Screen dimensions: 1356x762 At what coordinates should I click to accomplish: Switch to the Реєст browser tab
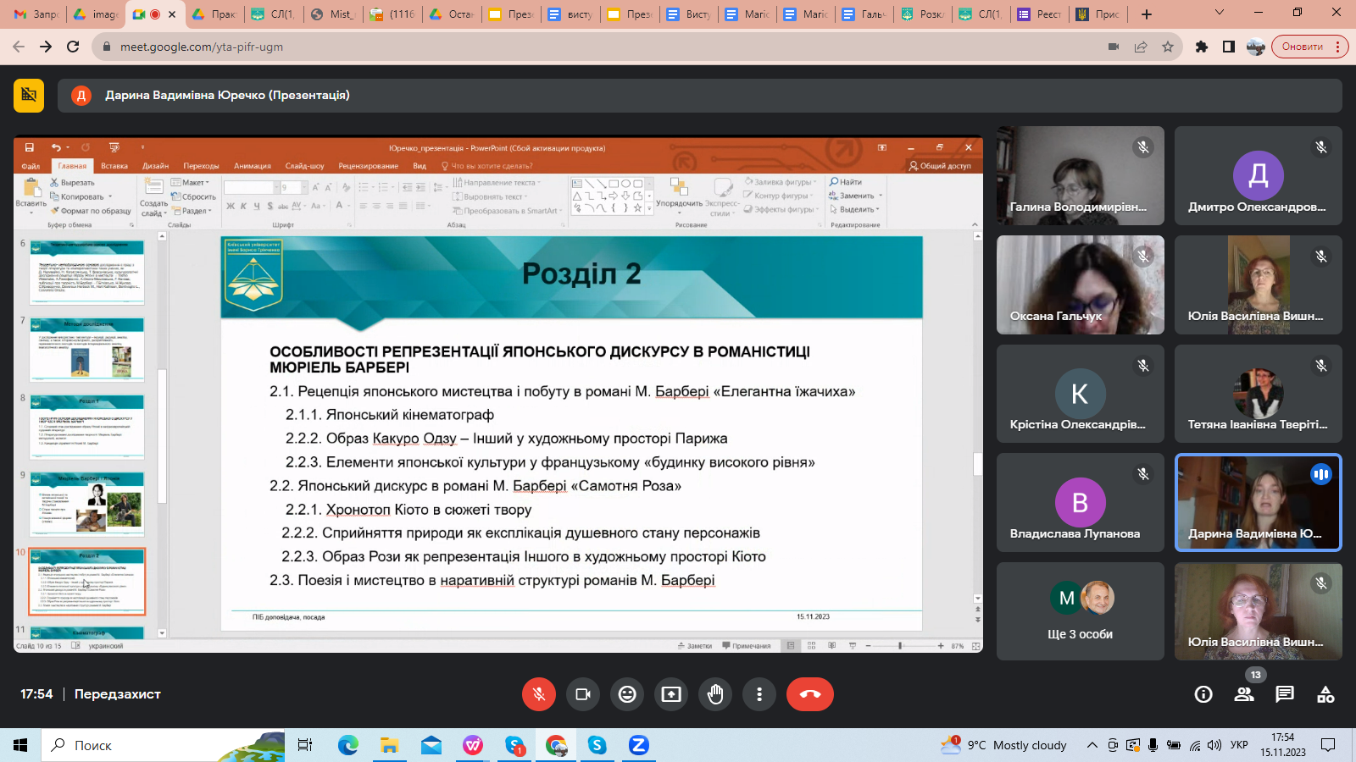pos(1040,14)
